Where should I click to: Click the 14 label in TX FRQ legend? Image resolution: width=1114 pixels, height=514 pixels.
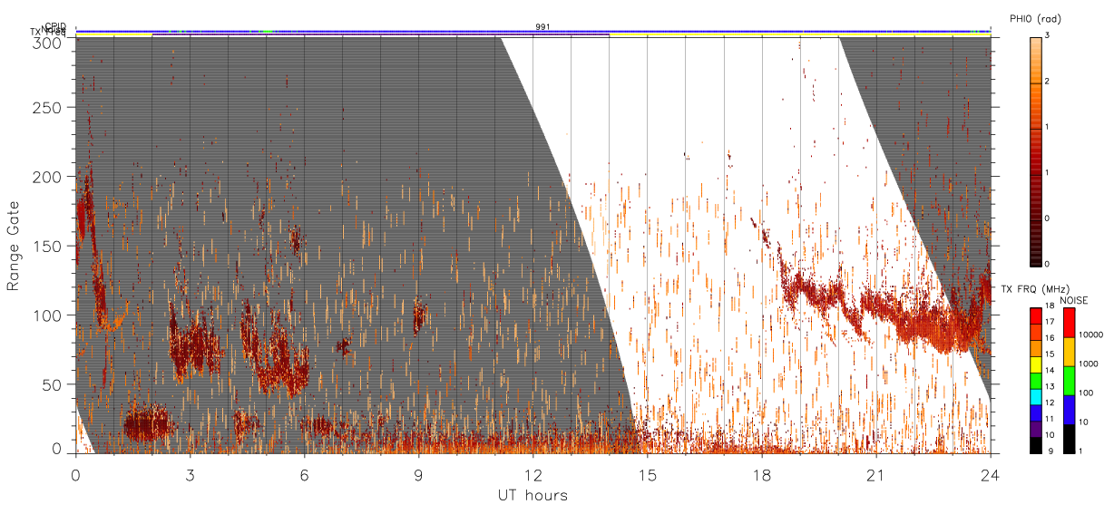[x=1050, y=371]
